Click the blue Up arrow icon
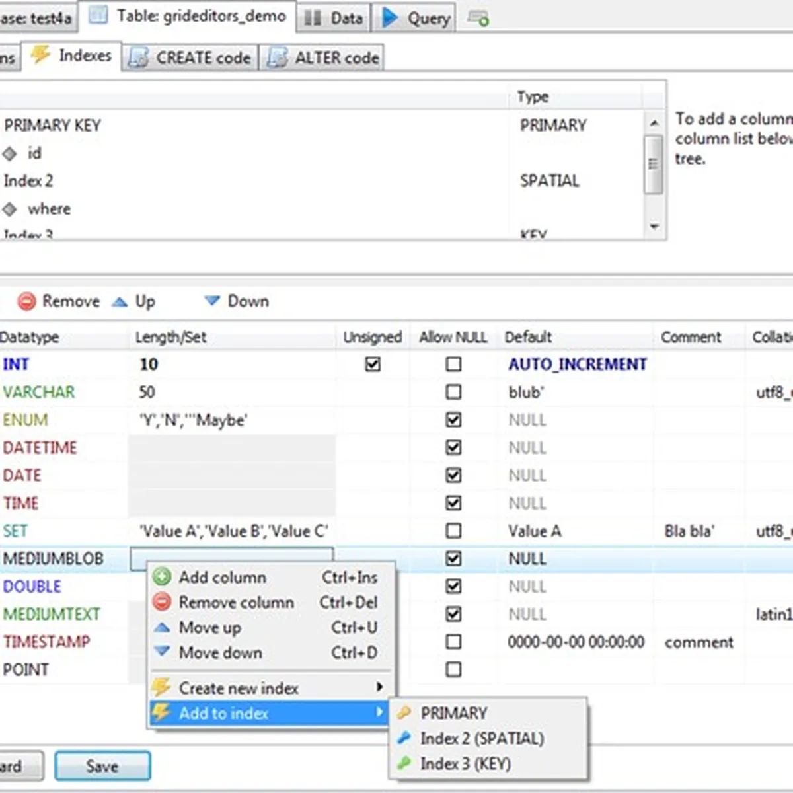The height and width of the screenshot is (793, 793). [120, 301]
